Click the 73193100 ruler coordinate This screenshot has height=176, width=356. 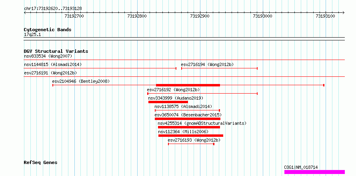coord(326,16)
